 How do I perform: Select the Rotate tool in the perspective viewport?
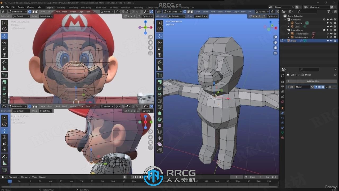point(160,42)
